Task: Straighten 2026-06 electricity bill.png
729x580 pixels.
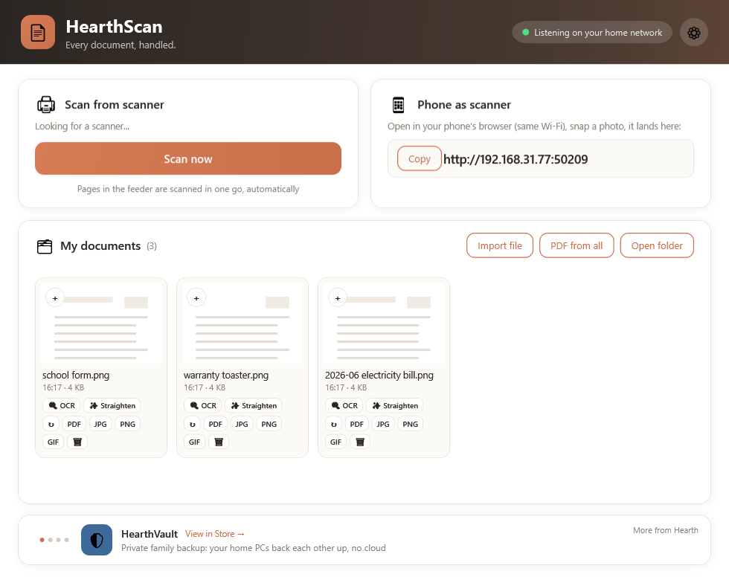Action: (x=395, y=406)
